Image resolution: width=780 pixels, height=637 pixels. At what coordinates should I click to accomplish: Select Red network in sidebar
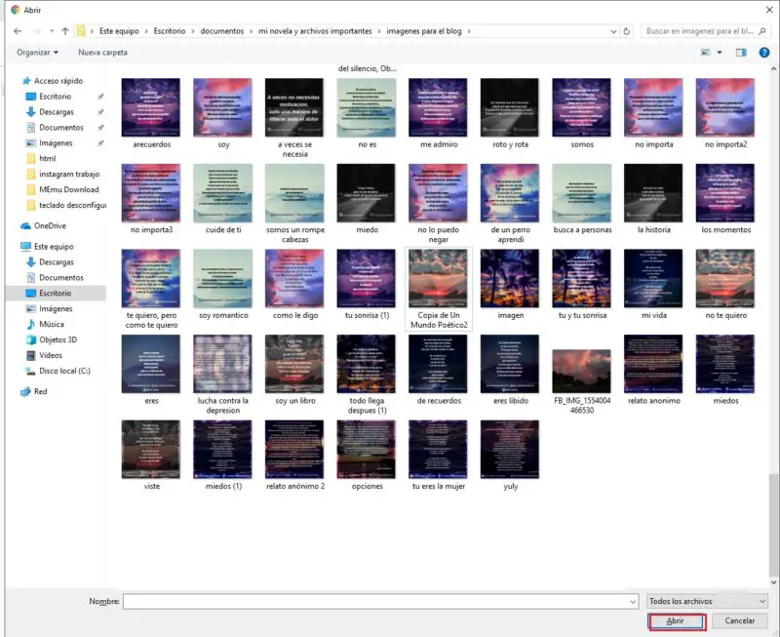(x=40, y=391)
